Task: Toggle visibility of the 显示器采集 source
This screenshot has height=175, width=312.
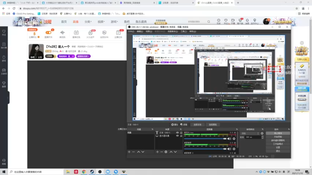Action: 177,136
